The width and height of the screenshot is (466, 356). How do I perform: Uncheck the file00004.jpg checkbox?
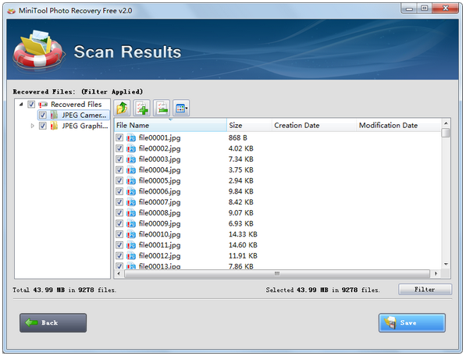tap(119, 169)
